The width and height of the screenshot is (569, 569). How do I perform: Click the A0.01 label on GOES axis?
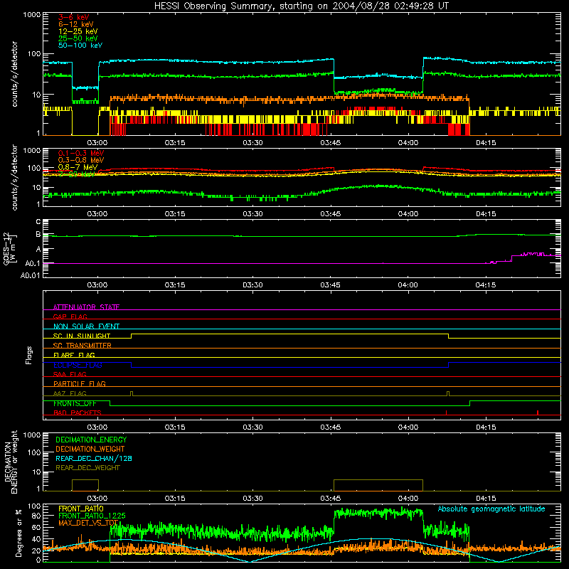[30, 275]
